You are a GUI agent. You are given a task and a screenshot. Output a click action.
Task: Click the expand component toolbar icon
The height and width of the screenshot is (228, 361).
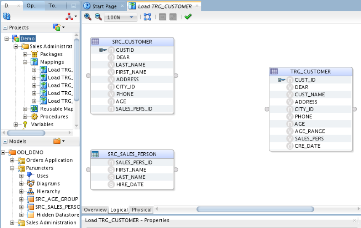pos(173,17)
